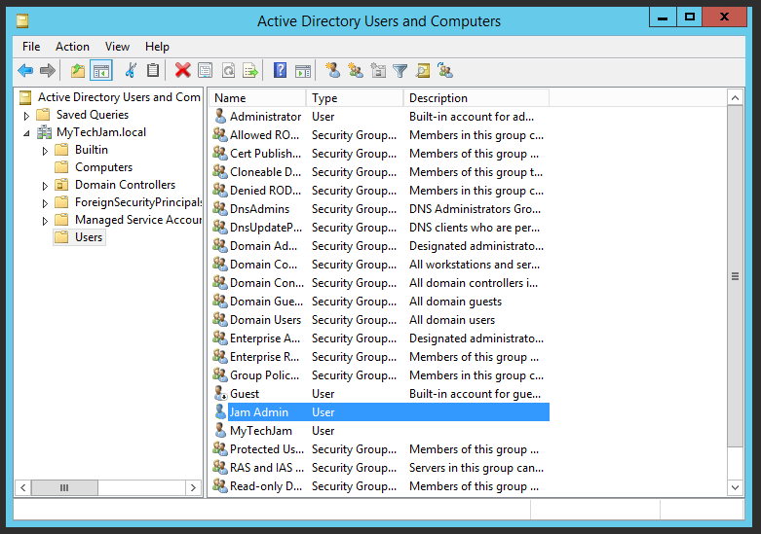The width and height of the screenshot is (761, 534).
Task: Open Properties from the toolbar
Action: click(x=206, y=71)
